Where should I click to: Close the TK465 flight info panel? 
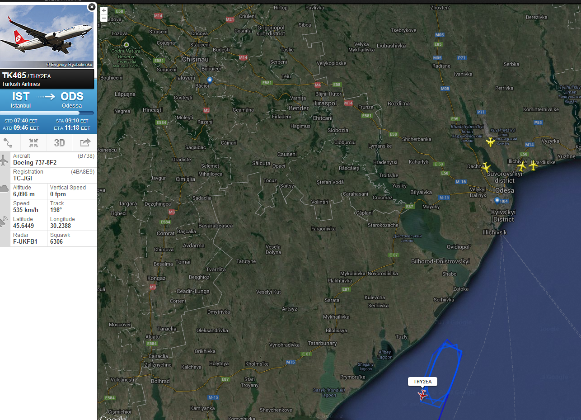click(92, 7)
